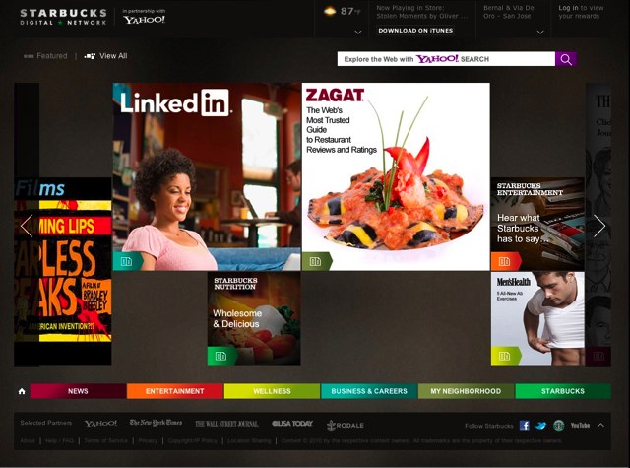Open the Starbucks category tab
Screen dimensions: 630x468
click(563, 391)
